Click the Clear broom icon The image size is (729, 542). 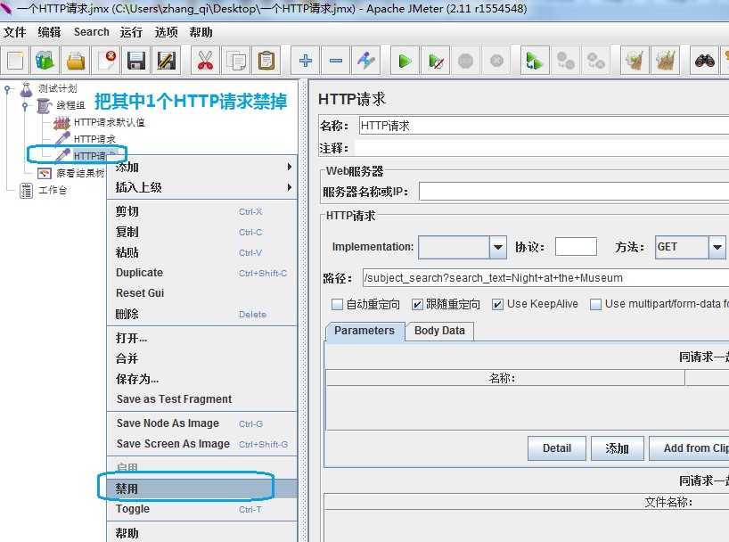pyautogui.click(x=635, y=61)
